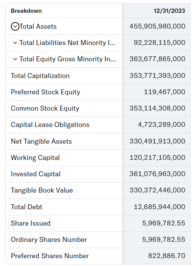Click the Capital Lease Obligations label
Viewport: 192px width, 266px height.
coord(50,125)
